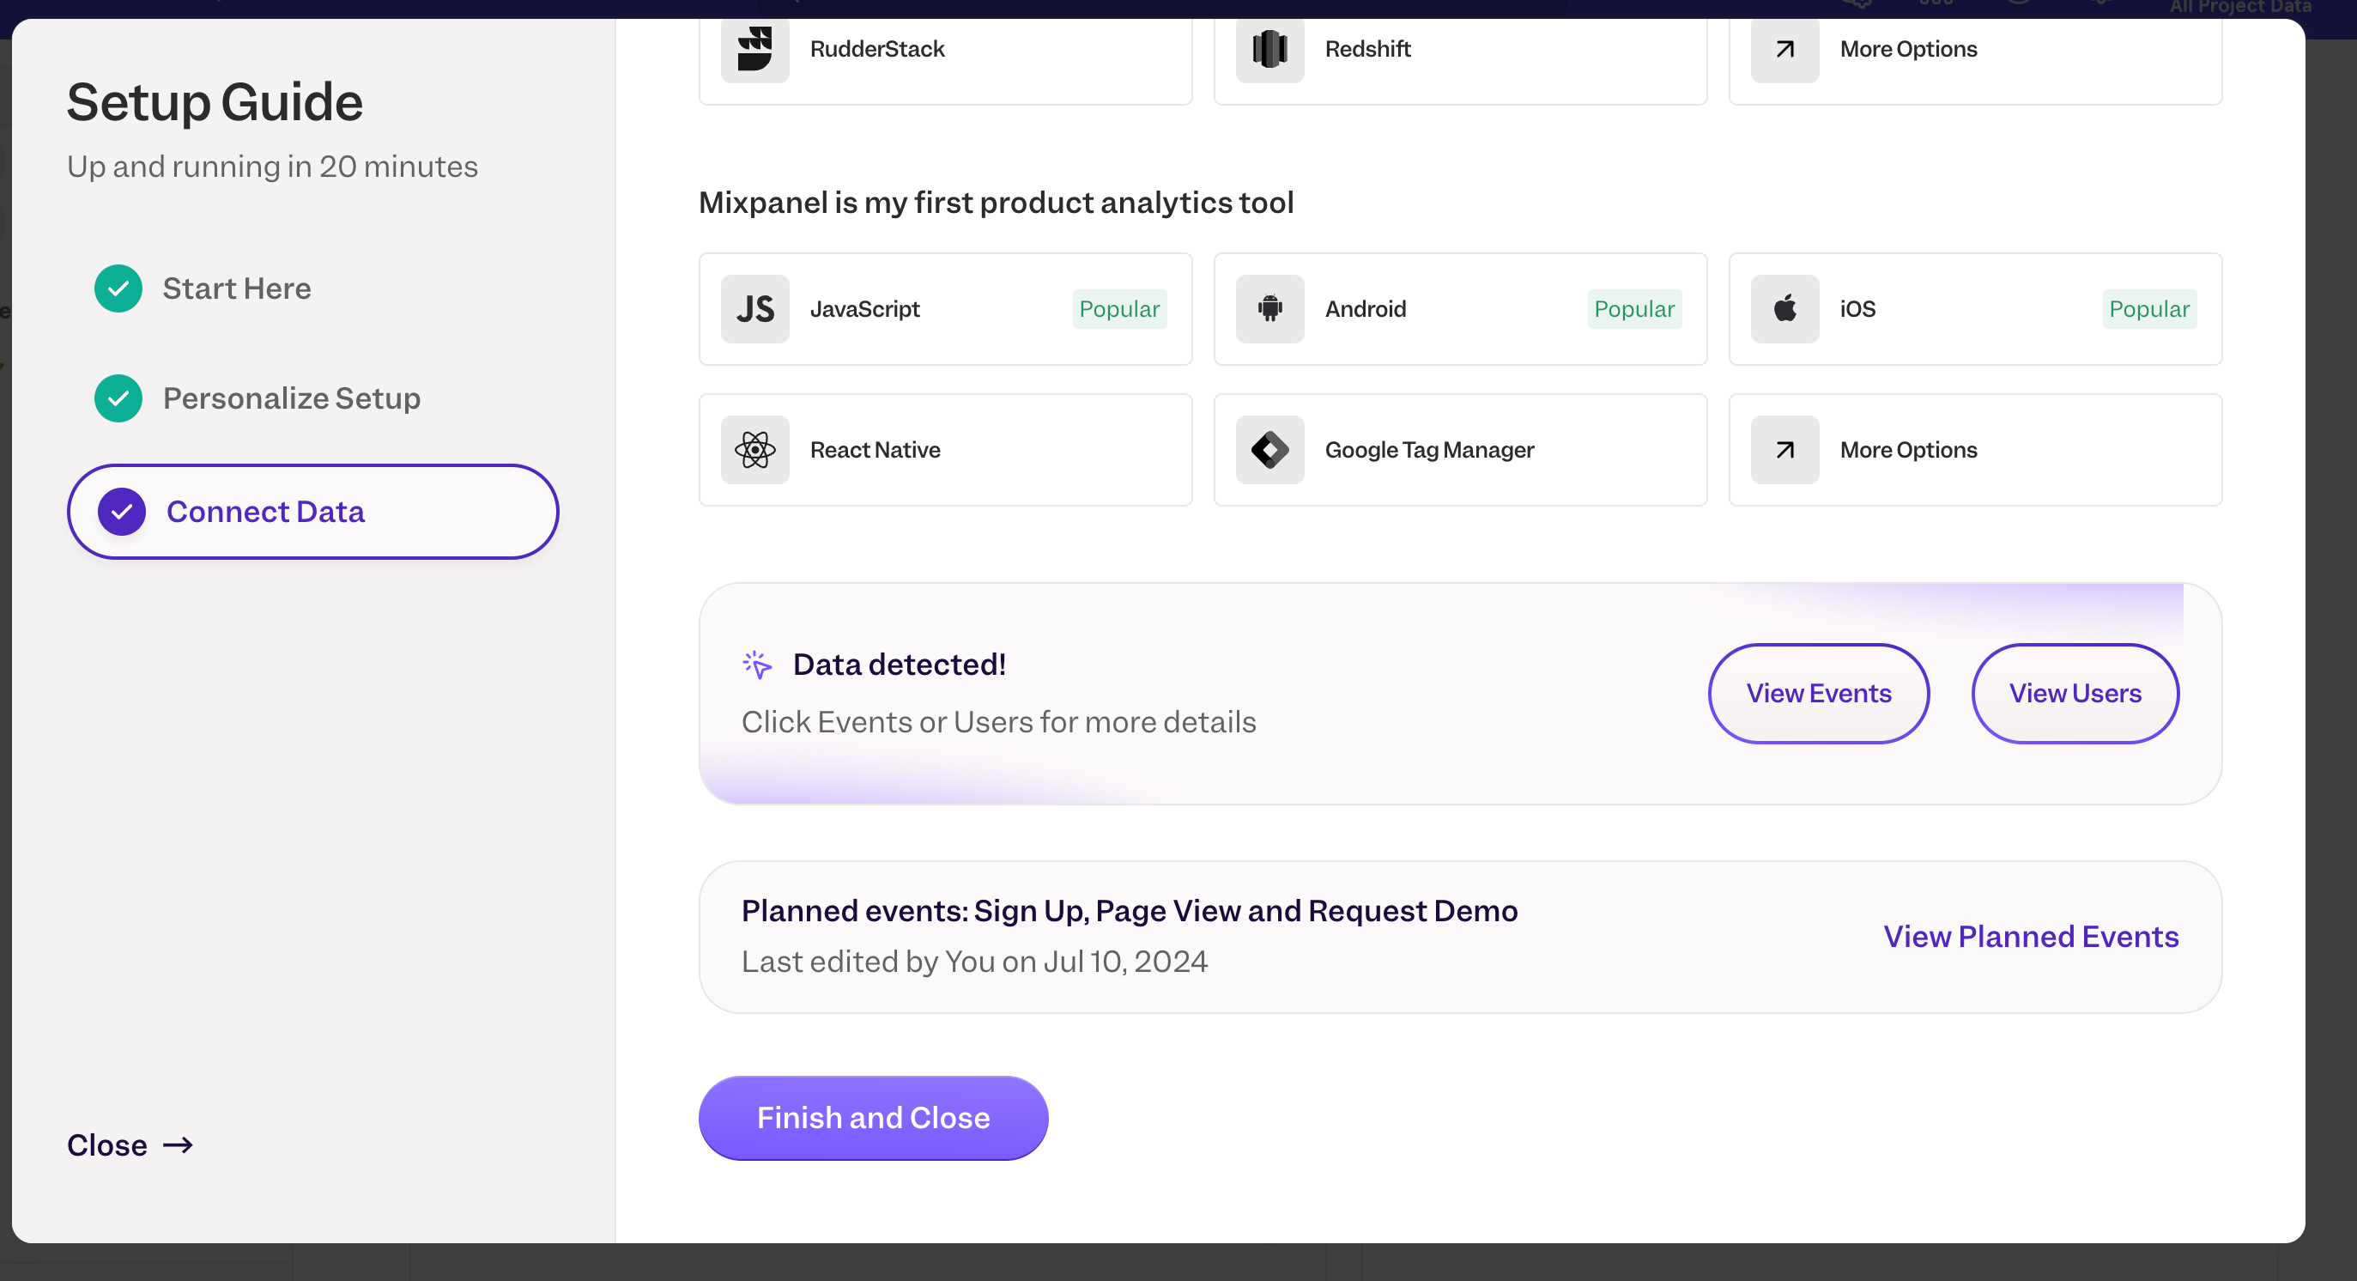2357x1281 pixels.
Task: Click the Start Here green checkmark
Action: point(118,288)
